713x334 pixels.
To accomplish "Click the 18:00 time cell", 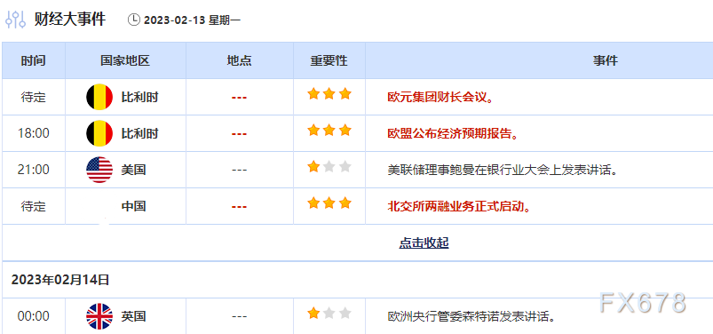I will tap(34, 134).
